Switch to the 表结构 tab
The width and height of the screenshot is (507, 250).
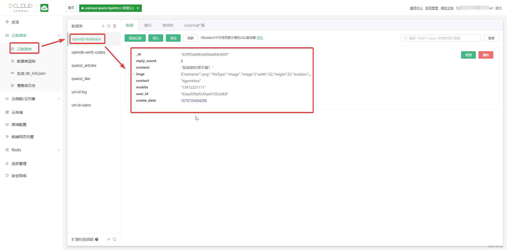[168, 25]
